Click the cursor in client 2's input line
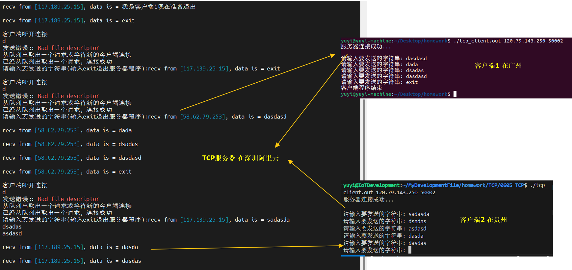Screen dimensions: 572x270 pos(410,250)
